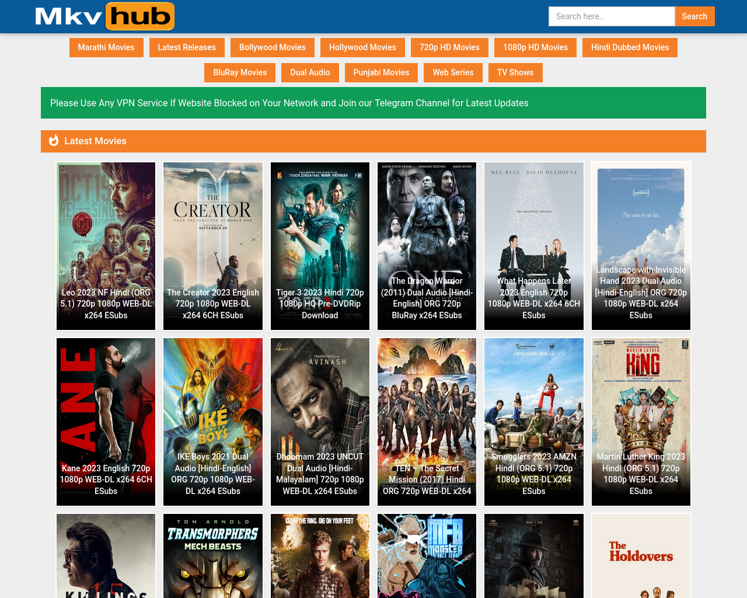Open the Killings movie poster
747x598 pixels.
(x=106, y=556)
